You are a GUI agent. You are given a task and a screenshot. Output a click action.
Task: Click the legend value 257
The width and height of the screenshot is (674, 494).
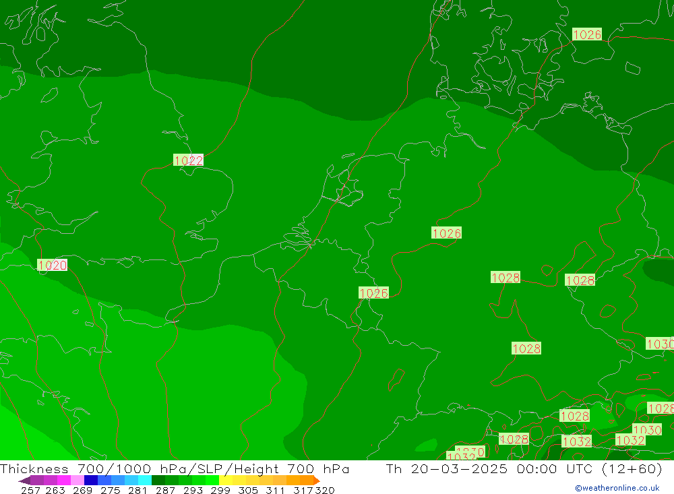point(30,490)
